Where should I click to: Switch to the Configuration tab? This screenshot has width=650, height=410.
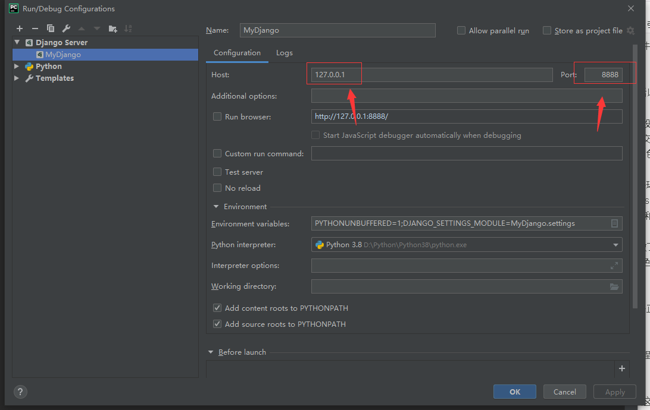point(237,53)
